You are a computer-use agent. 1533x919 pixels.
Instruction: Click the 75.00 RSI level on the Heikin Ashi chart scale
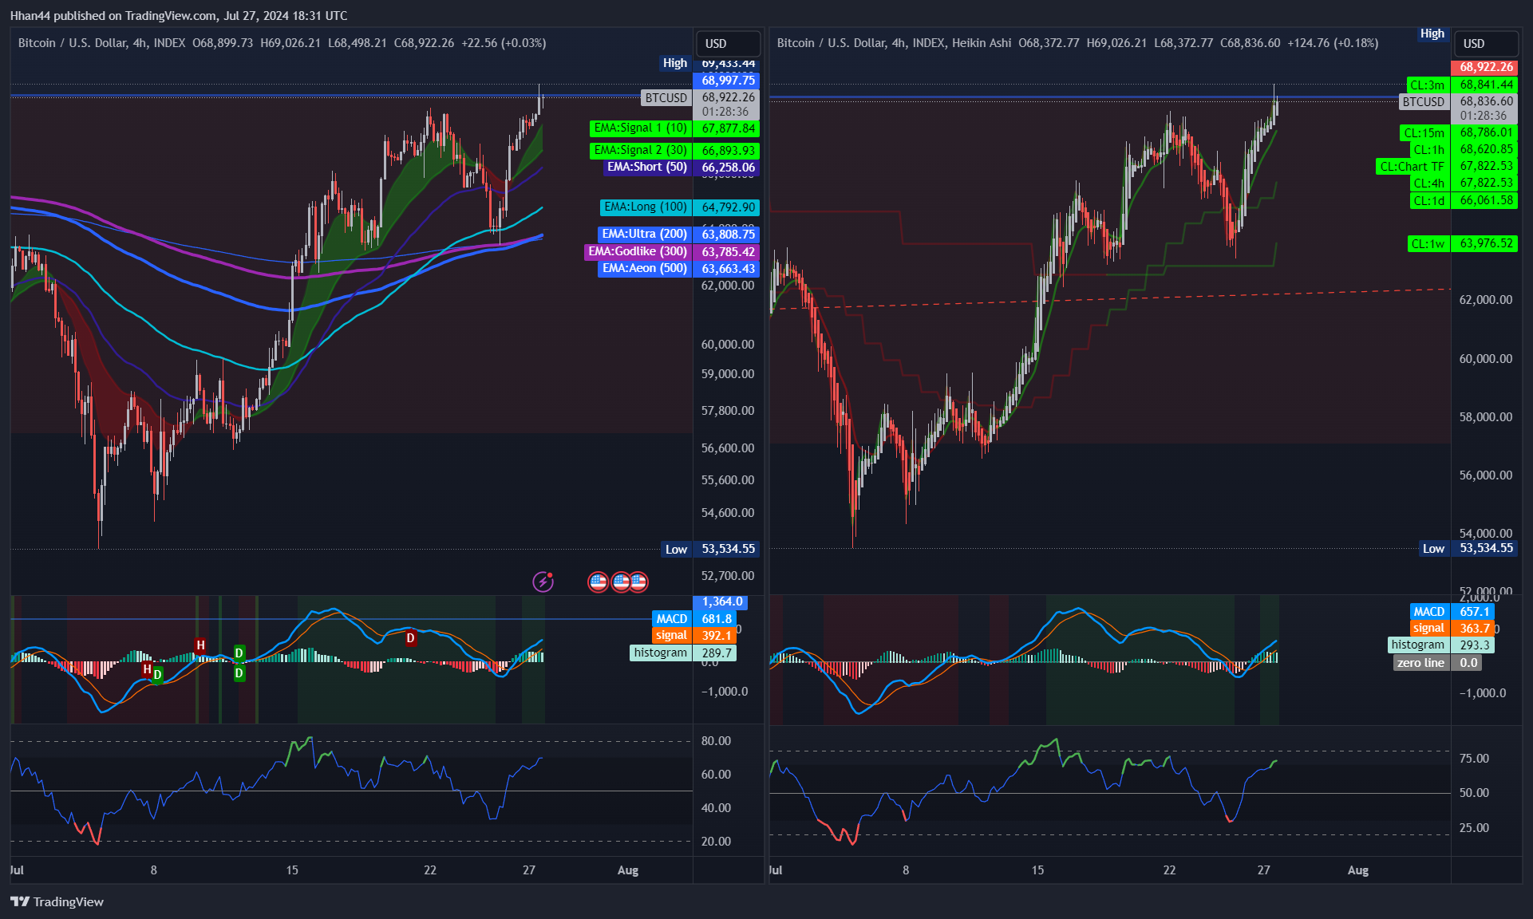1474,759
